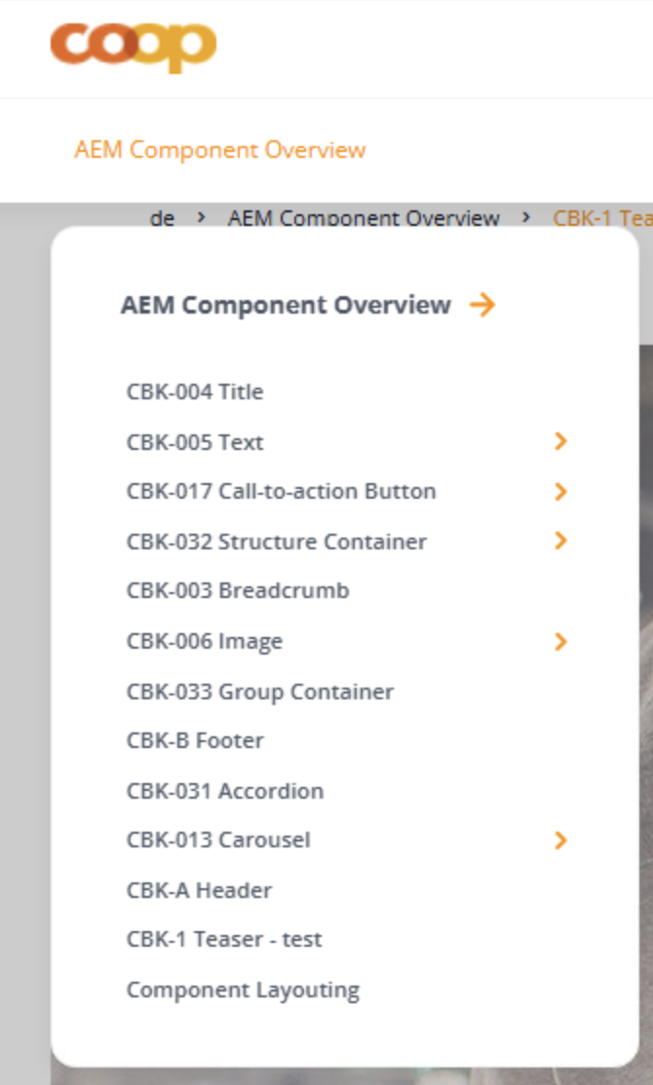
Task: Expand the CBK-017 Call-to-action Button chevron
Action: click(x=562, y=492)
